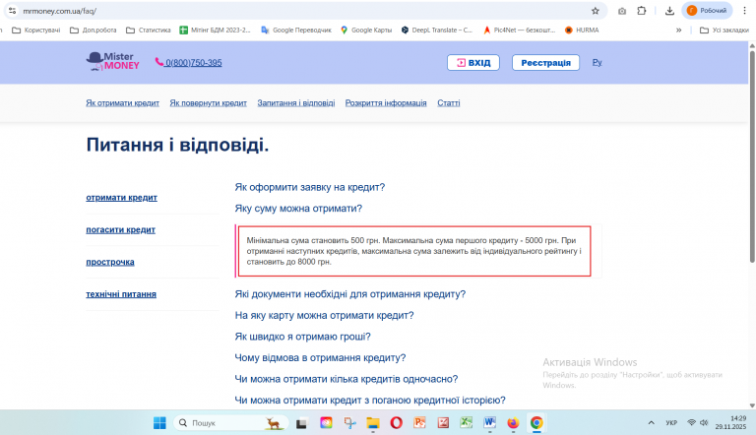The width and height of the screenshot is (756, 435).
Task: Open the Google Карты bookmark
Action: click(x=366, y=30)
